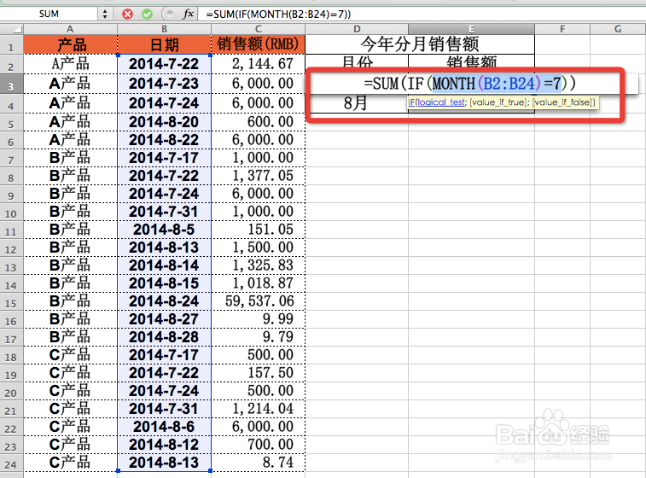Click sales value 9.99

point(259,319)
